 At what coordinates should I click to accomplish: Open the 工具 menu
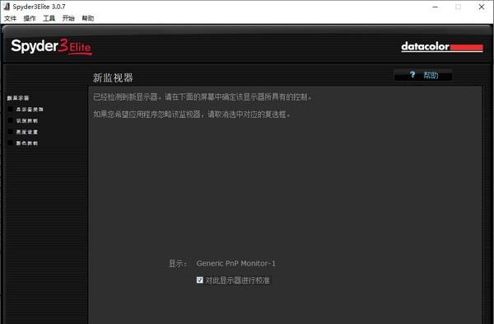[49, 18]
